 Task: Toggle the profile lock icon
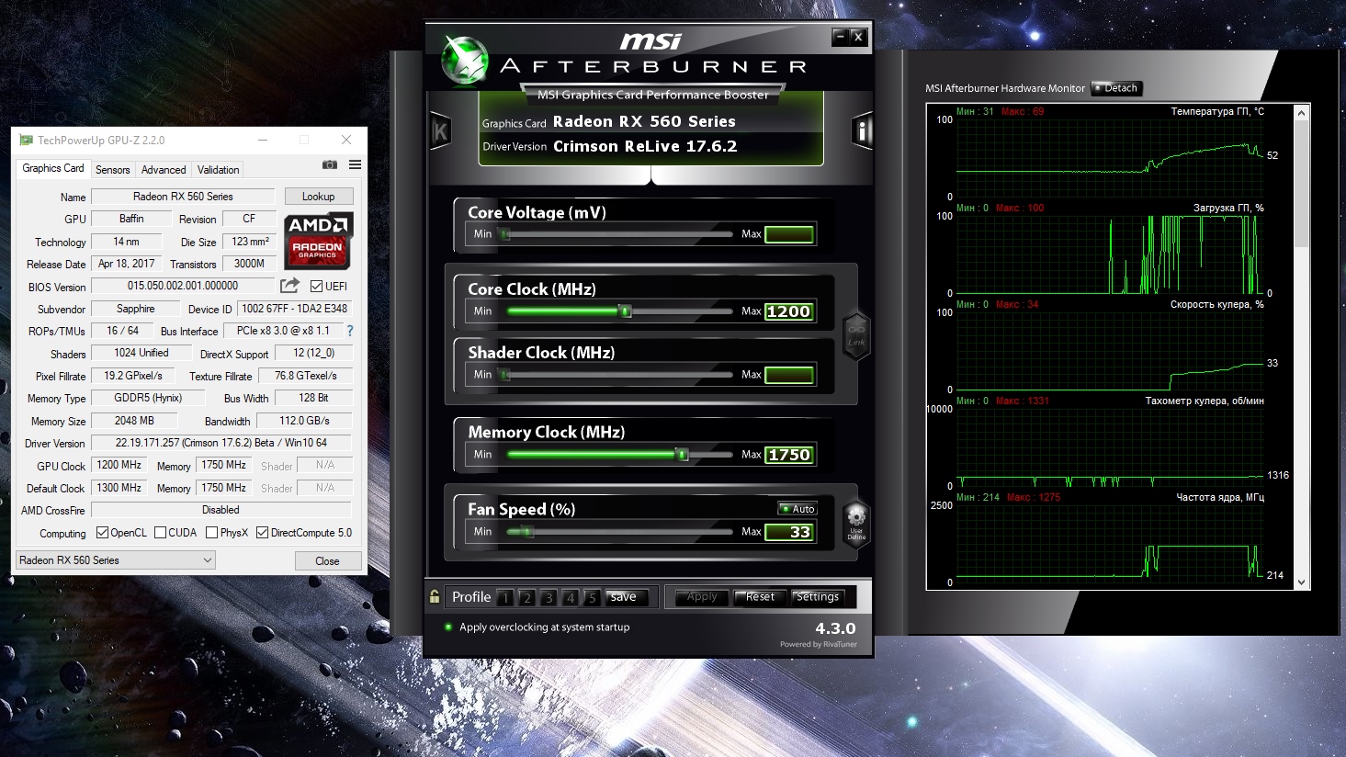[x=435, y=596]
